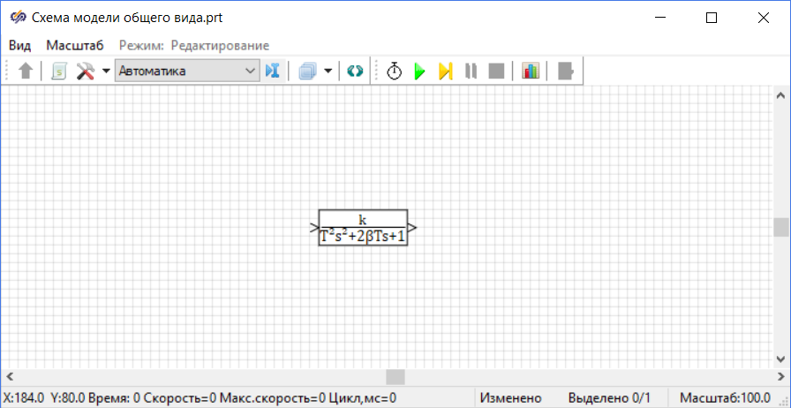The width and height of the screenshot is (791, 408).
Task: Click the yellow step-forward button
Action: coord(446,72)
